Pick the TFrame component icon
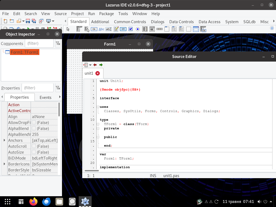 (x=196, y=29)
